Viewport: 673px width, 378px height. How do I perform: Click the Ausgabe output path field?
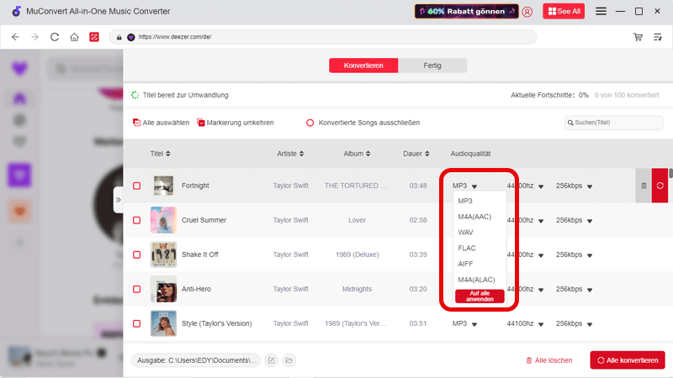(x=196, y=360)
